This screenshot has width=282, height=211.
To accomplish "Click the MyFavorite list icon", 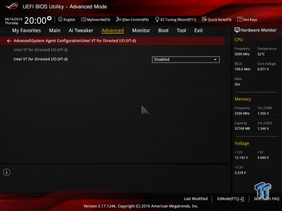I will [x=83, y=20].
